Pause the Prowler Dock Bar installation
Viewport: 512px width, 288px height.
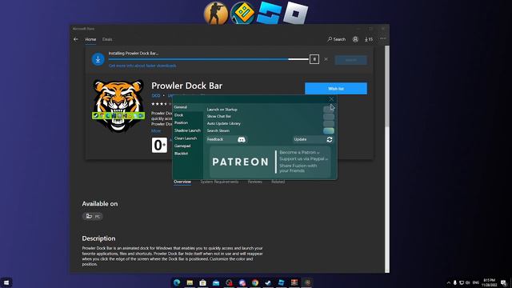tap(314, 59)
